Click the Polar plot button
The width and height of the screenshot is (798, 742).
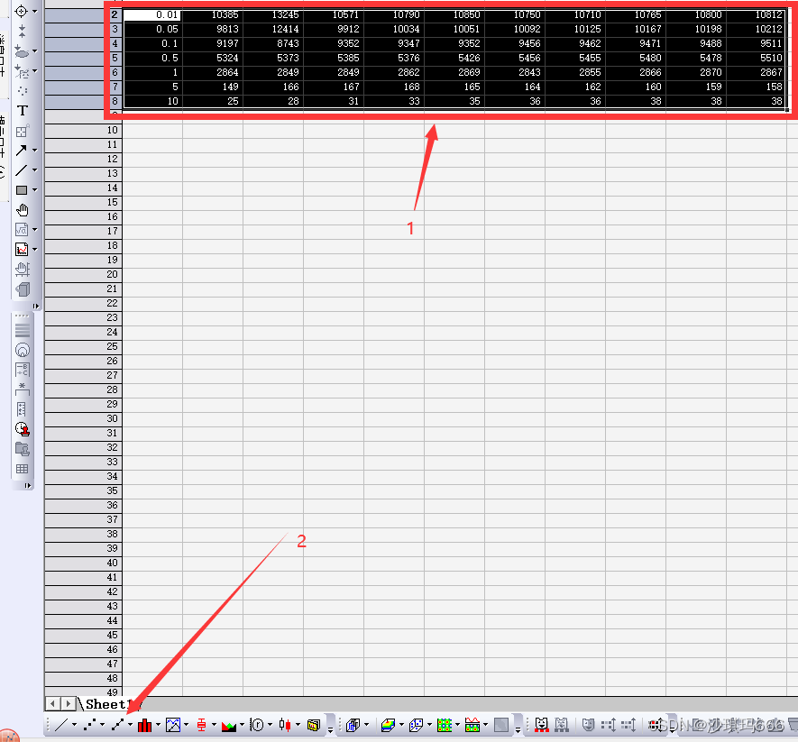coord(257,725)
